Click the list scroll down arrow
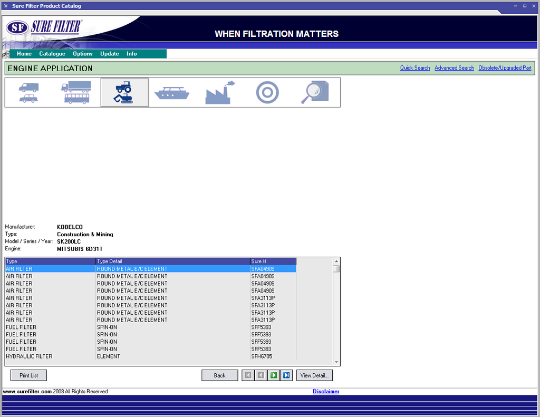This screenshot has height=417, width=540. click(336, 362)
